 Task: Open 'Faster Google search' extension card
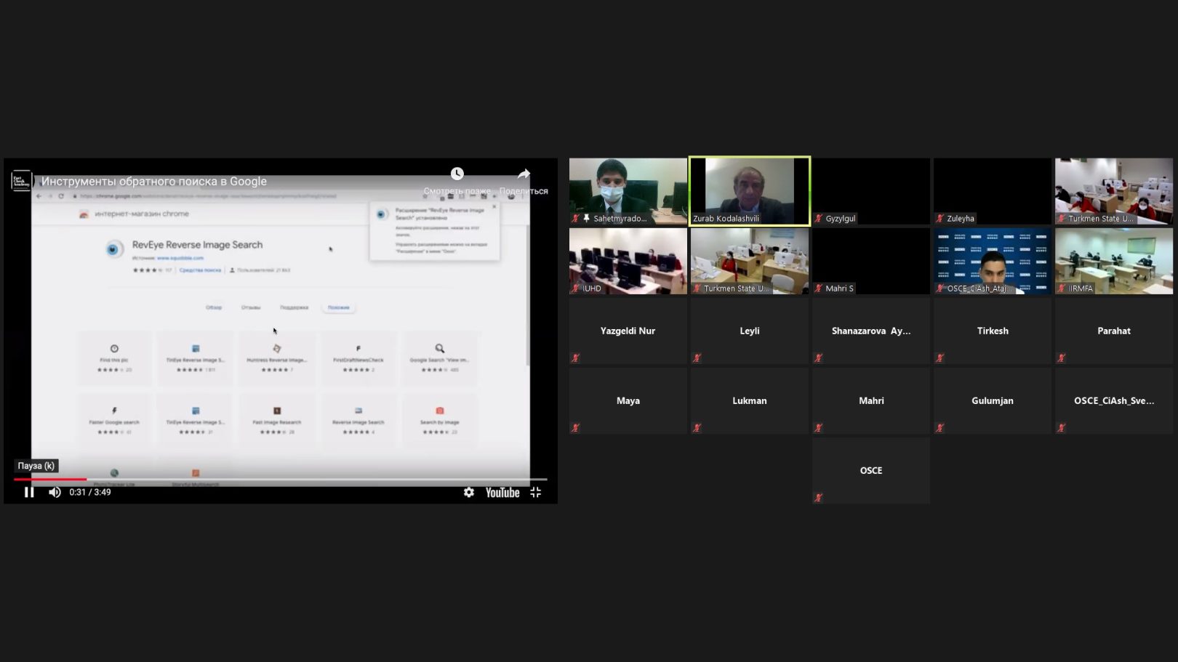114,421
